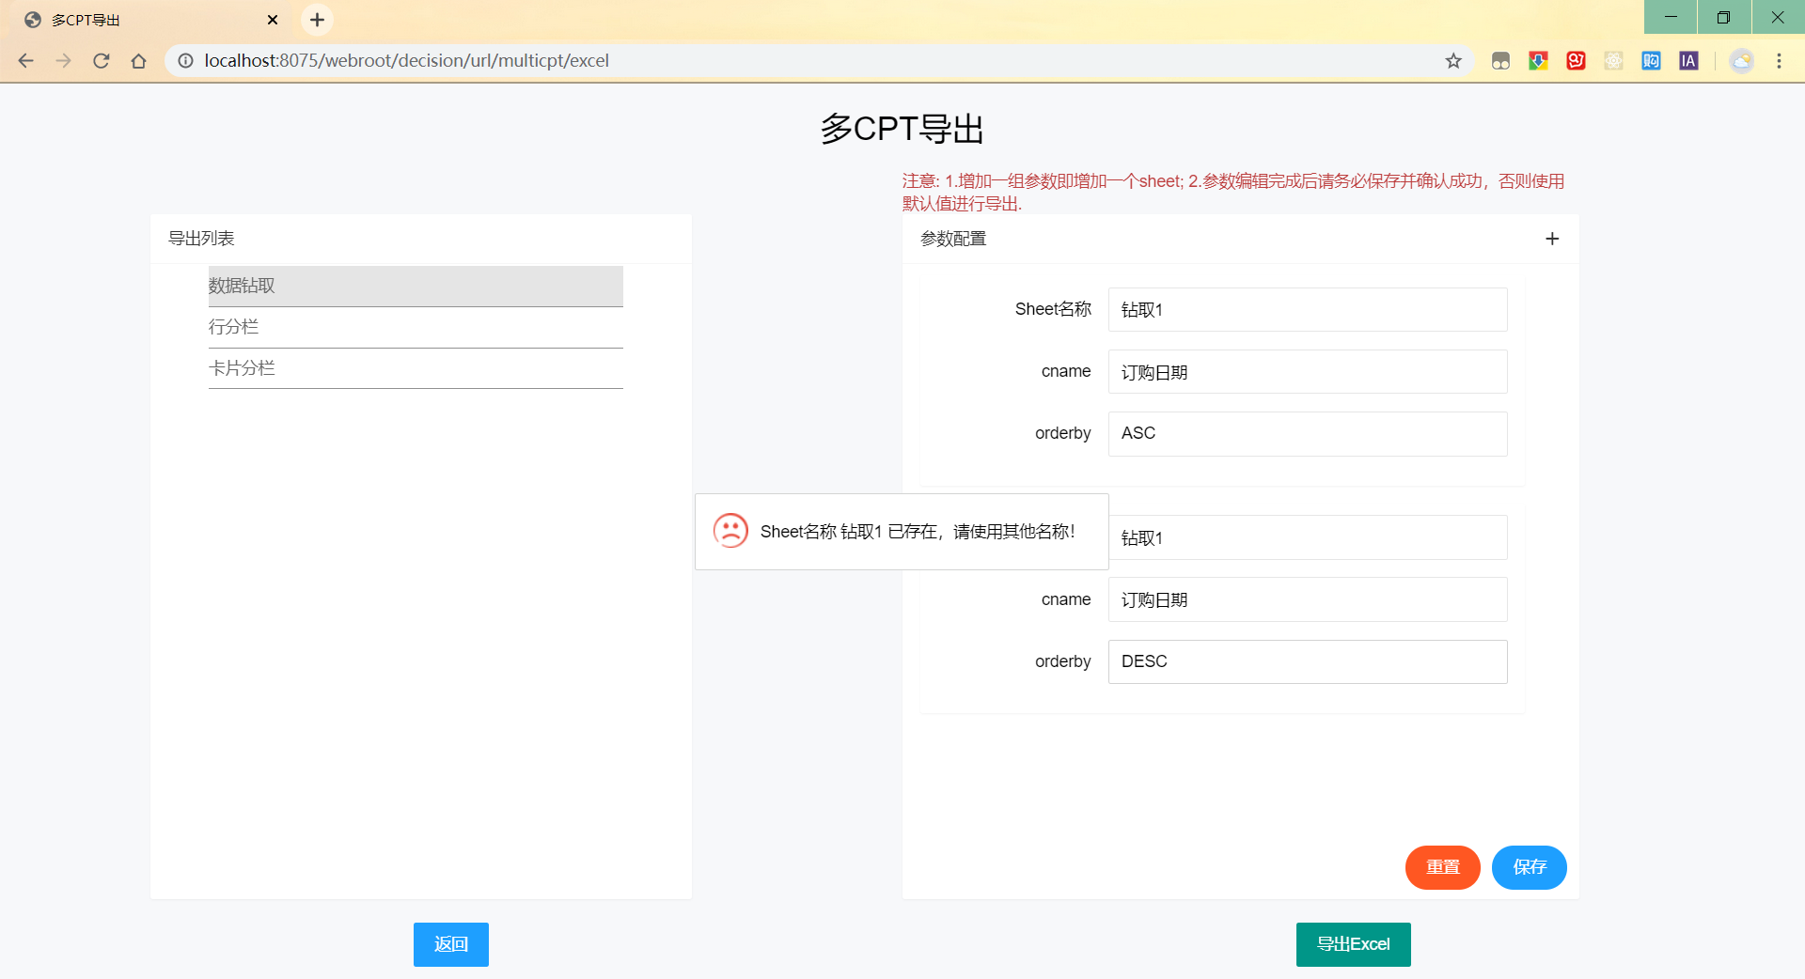Open the Tampermonkey extension icon
Screen dimensions: 1805x979
point(1500,61)
